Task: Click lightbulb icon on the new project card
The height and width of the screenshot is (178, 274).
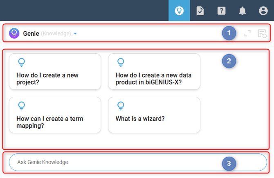Action: tap(22, 62)
